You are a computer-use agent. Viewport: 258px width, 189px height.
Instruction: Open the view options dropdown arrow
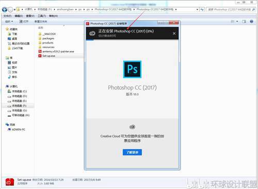237,22
